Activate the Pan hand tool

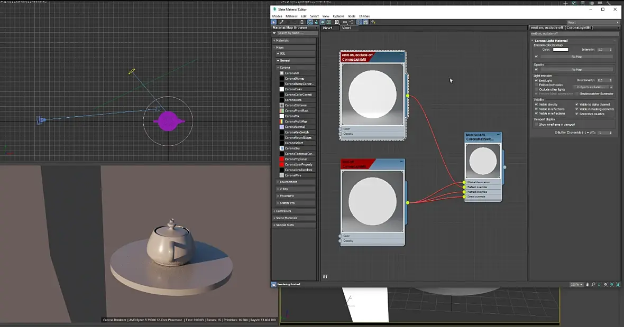[x=587, y=285]
